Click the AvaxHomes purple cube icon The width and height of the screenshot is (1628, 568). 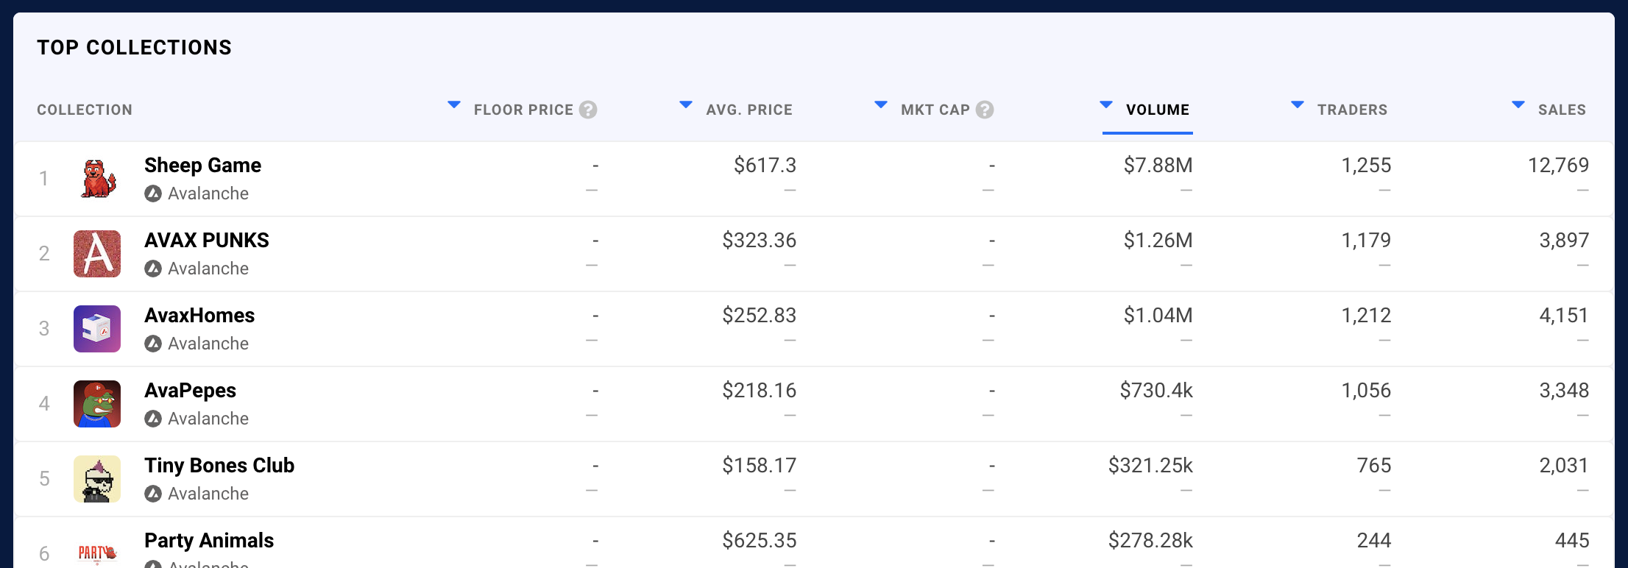click(97, 329)
